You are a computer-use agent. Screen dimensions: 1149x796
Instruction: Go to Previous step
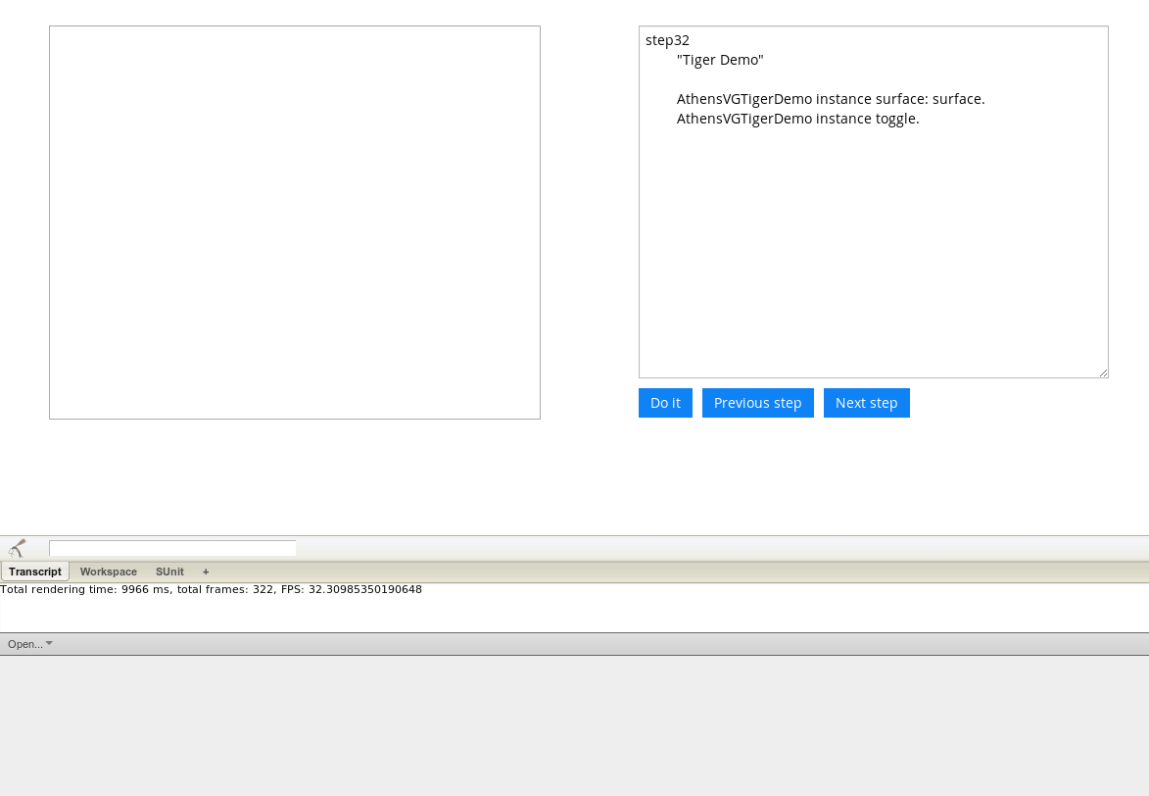coord(758,403)
